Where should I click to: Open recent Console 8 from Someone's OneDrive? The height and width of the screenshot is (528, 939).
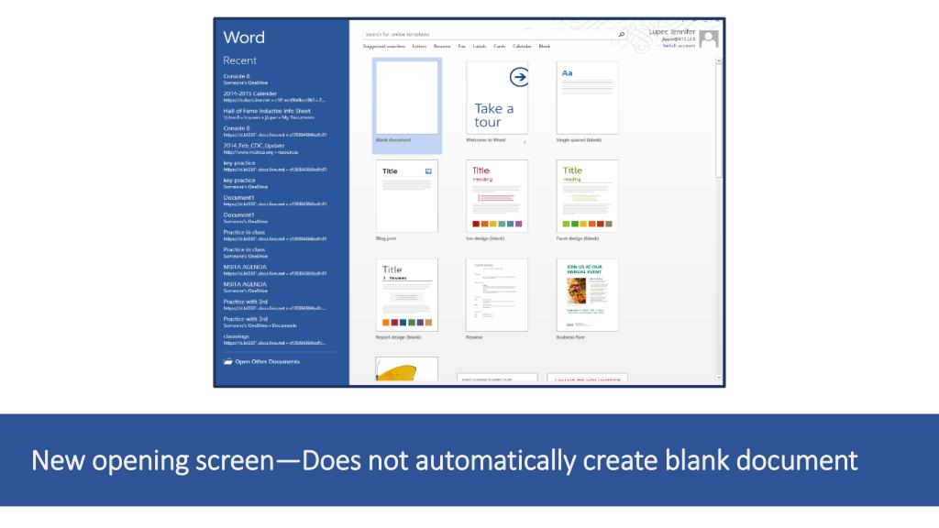[x=246, y=80]
